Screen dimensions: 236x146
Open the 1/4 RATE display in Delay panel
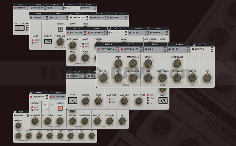[20, 28]
